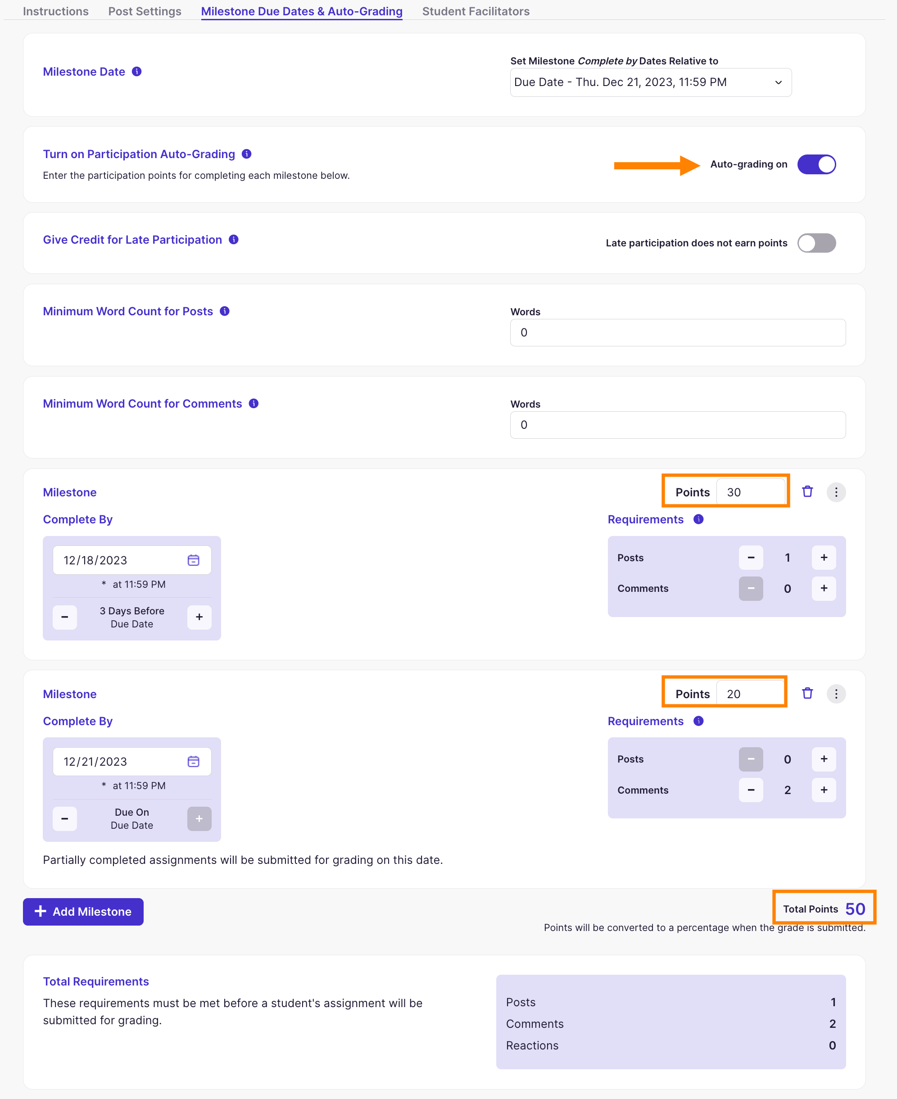Screen dimensions: 897x1099
Task: Switch to the Post Settings tab
Action: point(144,11)
